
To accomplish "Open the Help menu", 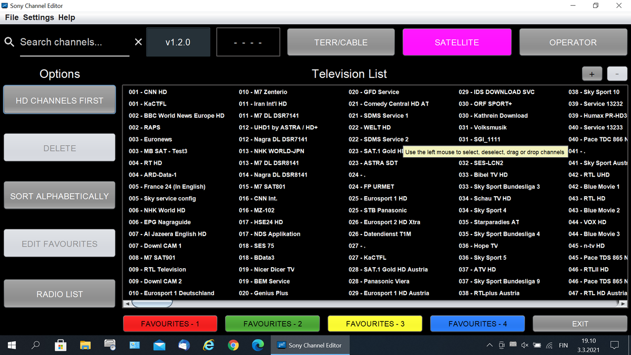I will [x=67, y=17].
